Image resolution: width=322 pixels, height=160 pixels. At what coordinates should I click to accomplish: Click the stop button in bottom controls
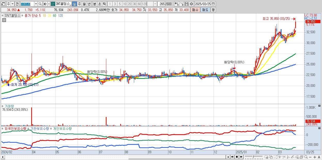(237, 157)
